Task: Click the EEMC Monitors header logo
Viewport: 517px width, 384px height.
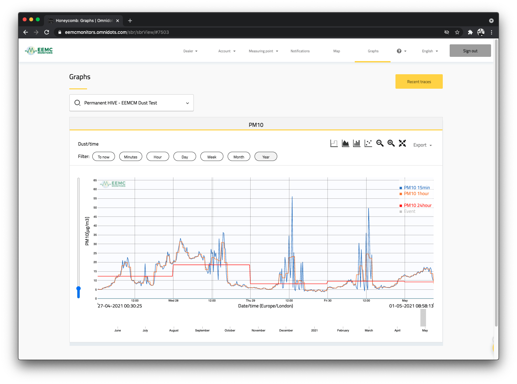Action: point(39,51)
